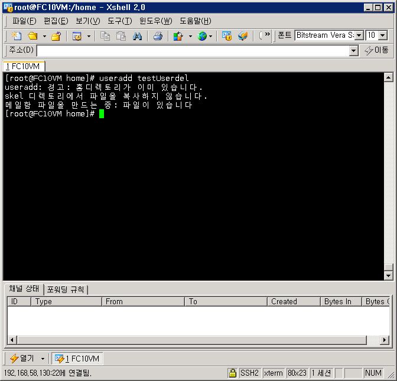Screen dimensions: 397x381
Task: Click the xterm status bar entry
Action: click(274, 373)
